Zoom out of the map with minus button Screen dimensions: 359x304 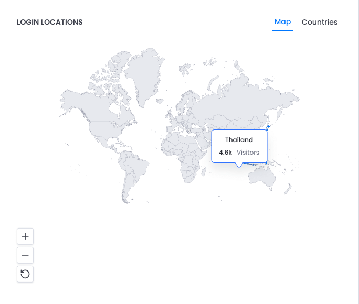click(x=25, y=255)
